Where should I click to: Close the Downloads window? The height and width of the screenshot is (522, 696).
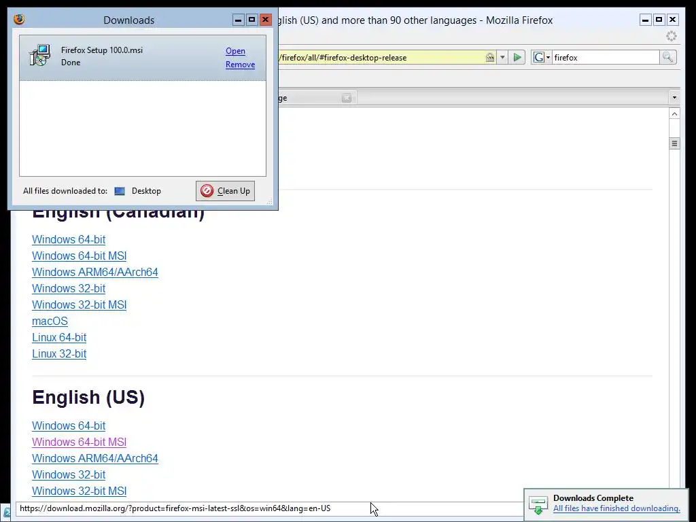[x=266, y=20]
